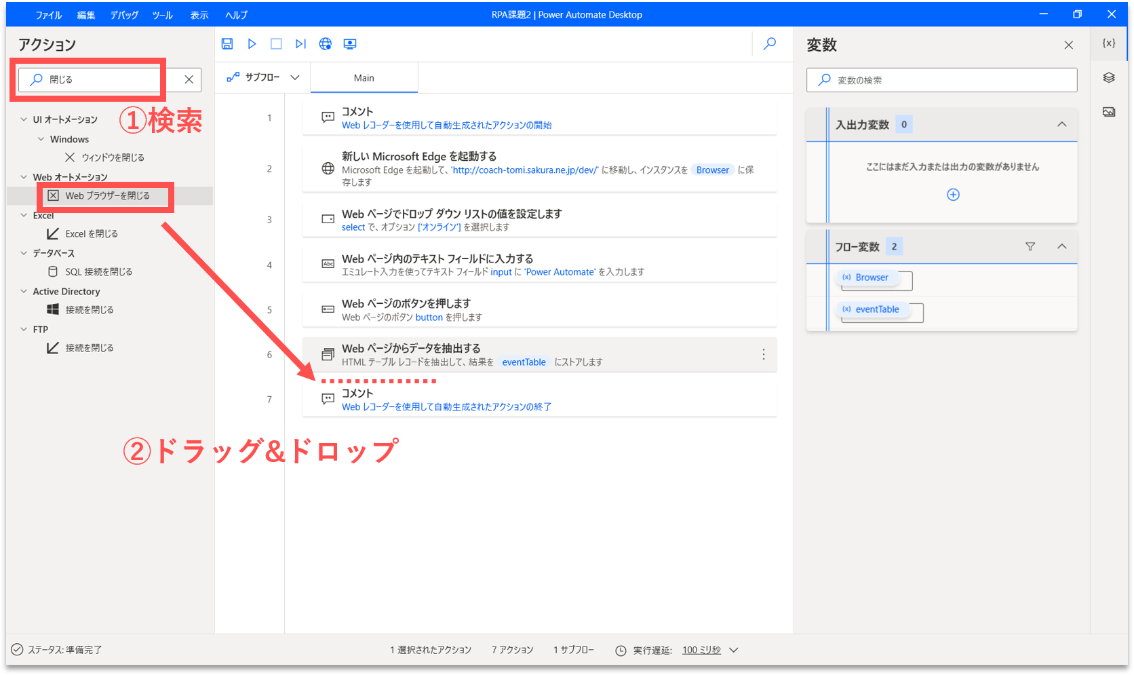Add a new input/output variable

tap(953, 195)
